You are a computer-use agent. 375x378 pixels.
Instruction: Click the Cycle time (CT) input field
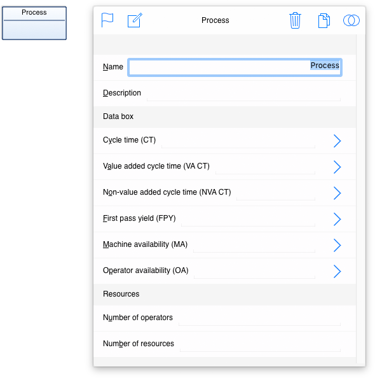tap(238, 141)
